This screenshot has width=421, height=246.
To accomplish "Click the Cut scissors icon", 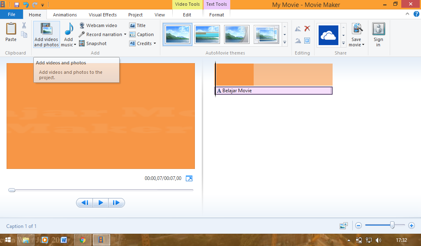I will coord(24,25).
